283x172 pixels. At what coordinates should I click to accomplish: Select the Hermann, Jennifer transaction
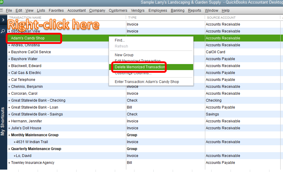click(x=27, y=121)
